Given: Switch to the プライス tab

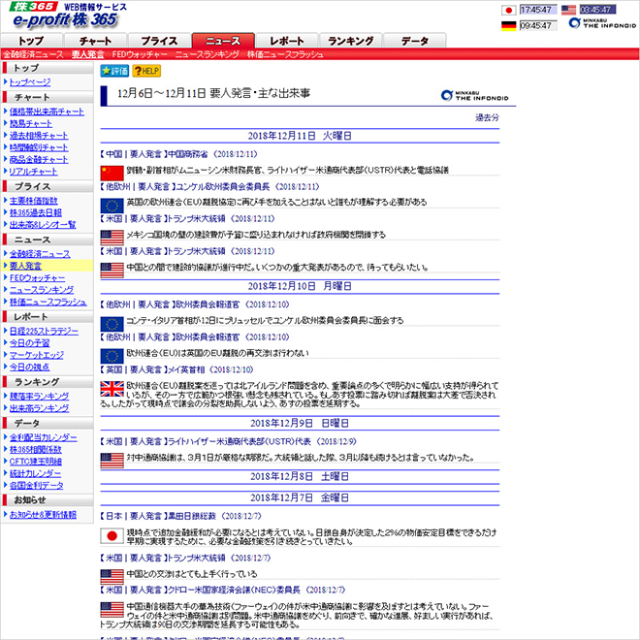Looking at the screenshot, I should pos(159,41).
